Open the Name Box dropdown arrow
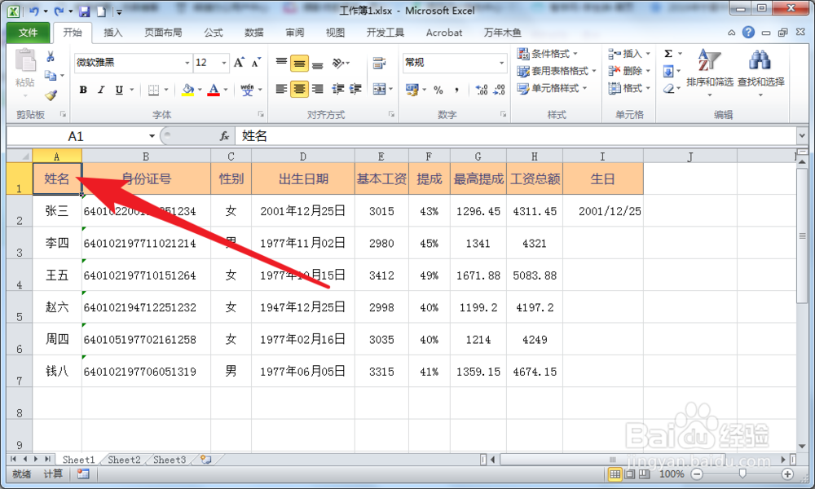Image resolution: width=815 pixels, height=489 pixels. point(152,136)
